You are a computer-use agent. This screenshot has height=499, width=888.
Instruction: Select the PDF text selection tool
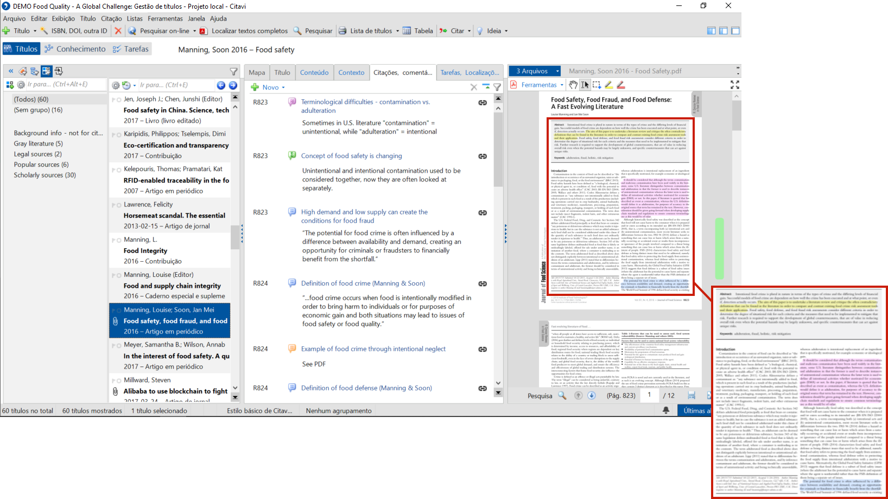(585, 85)
